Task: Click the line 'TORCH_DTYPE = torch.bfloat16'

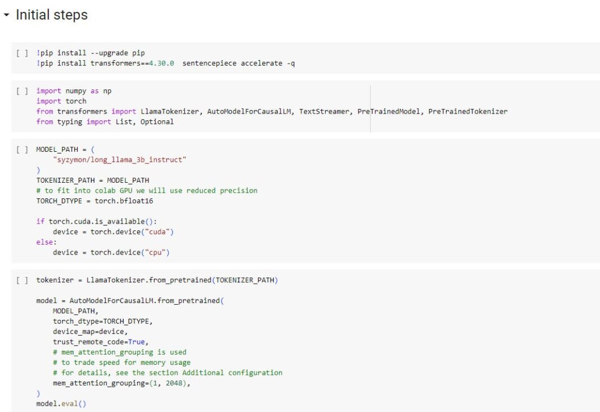Action: pos(94,201)
